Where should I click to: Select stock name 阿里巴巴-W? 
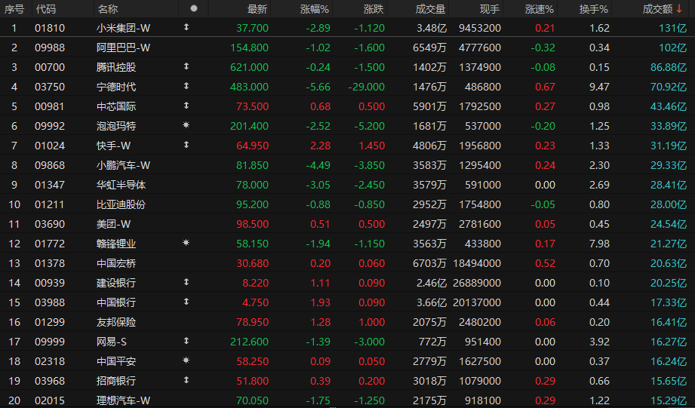tap(123, 48)
